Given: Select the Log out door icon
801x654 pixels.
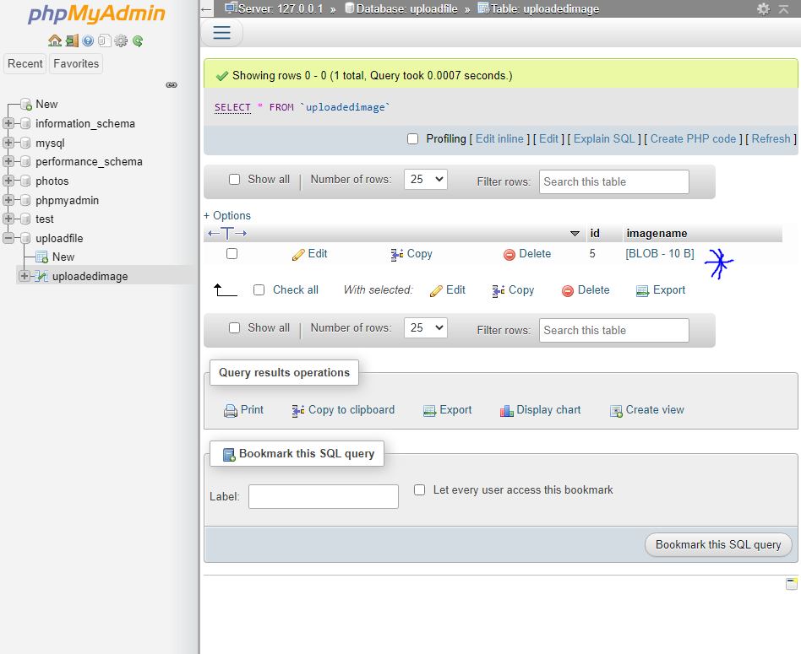Looking at the screenshot, I should pos(72,40).
